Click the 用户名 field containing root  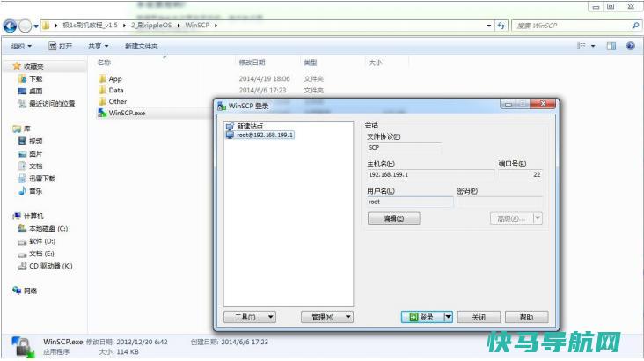tap(410, 202)
